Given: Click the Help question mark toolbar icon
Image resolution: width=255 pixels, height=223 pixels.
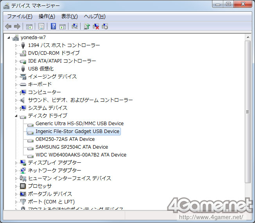Looking at the screenshot, I should point(54,26).
